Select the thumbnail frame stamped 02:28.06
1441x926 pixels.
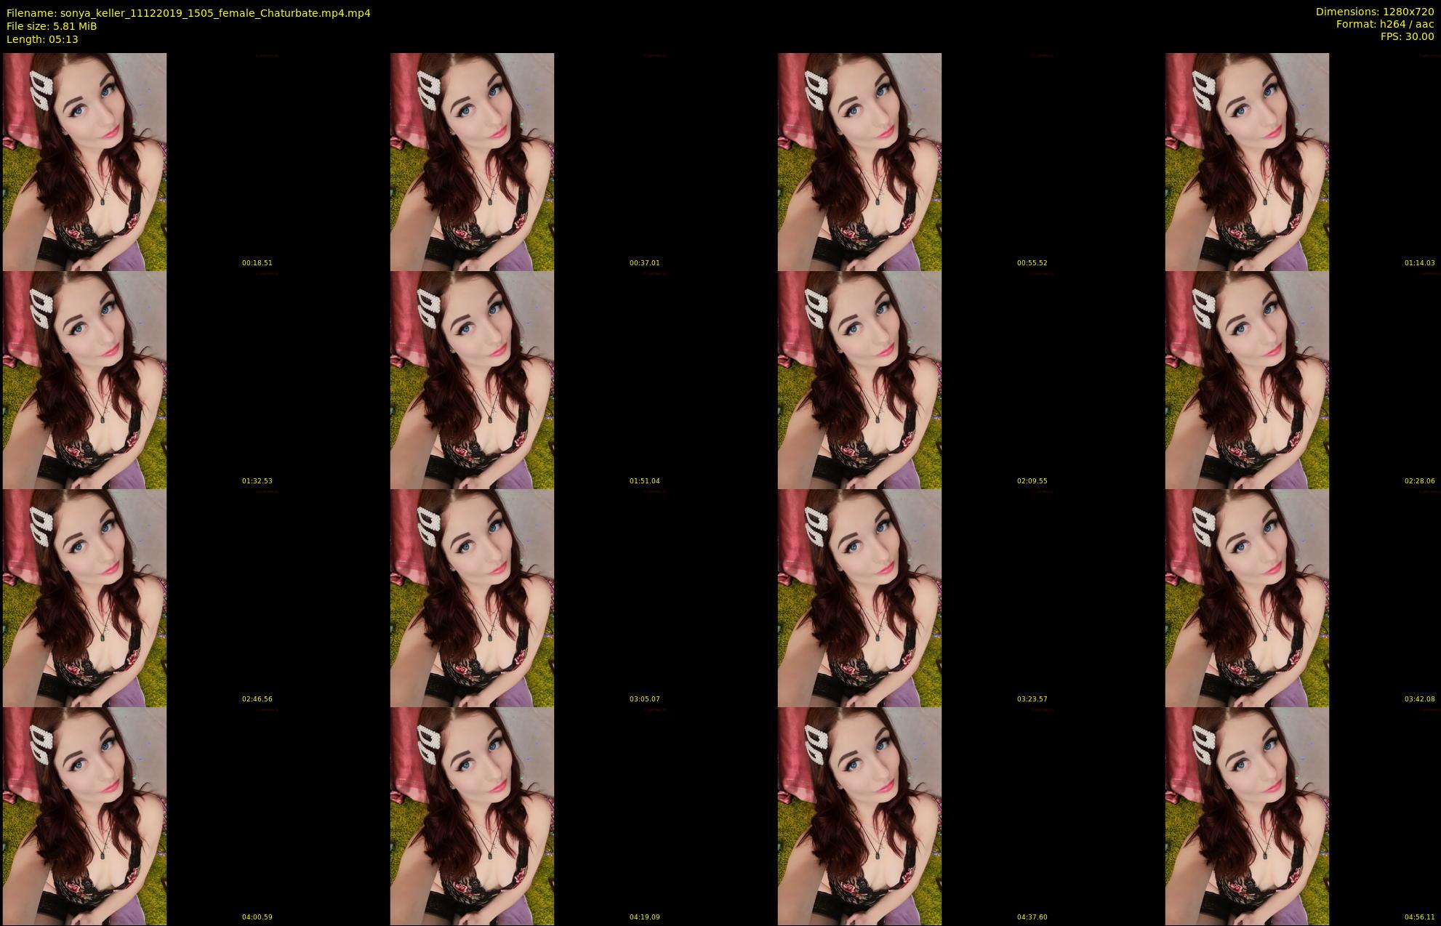tap(1247, 379)
